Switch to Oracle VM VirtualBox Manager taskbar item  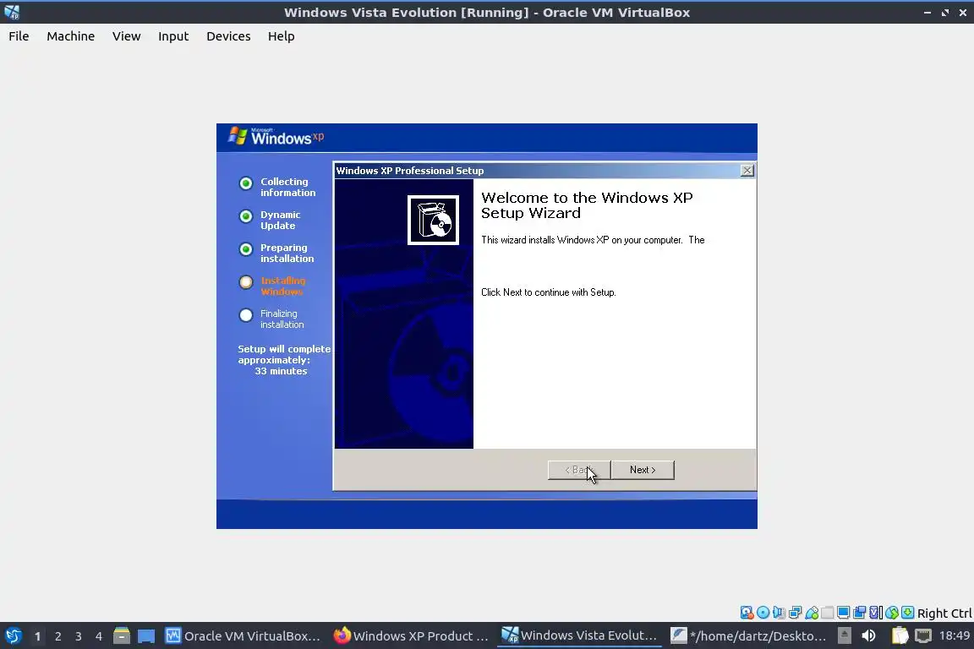click(243, 635)
